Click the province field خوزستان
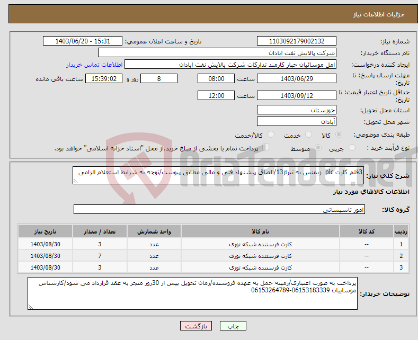Screen dimensions: 418x340 pos(297,110)
